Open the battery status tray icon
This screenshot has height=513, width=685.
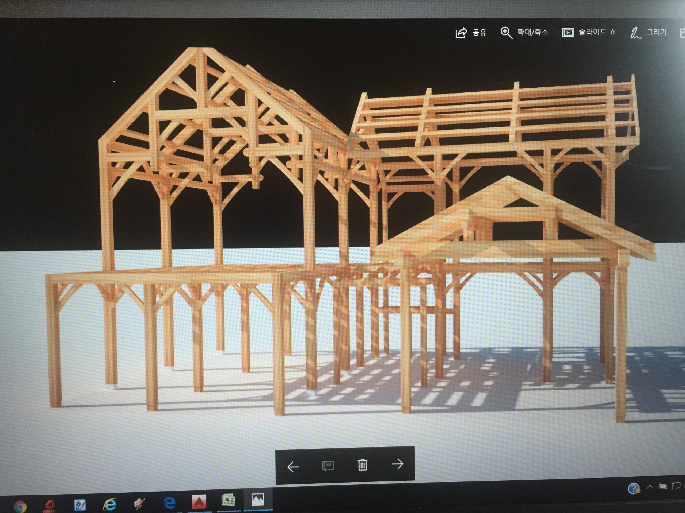point(663,487)
